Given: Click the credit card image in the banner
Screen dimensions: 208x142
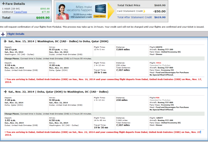Looking at the screenshot, I should [101, 9].
